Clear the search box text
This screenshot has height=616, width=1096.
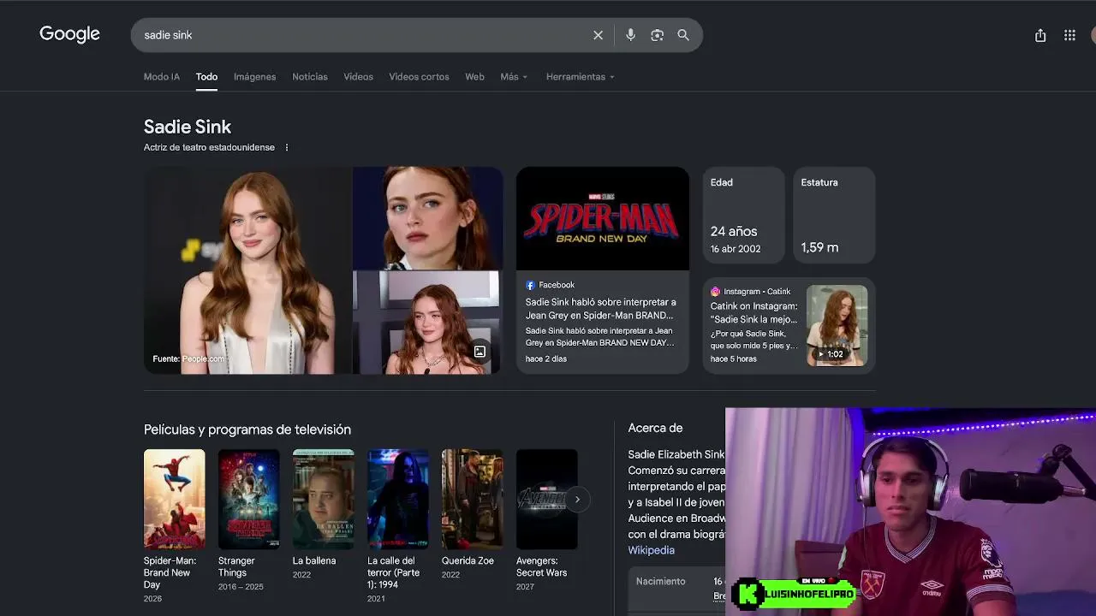598,35
